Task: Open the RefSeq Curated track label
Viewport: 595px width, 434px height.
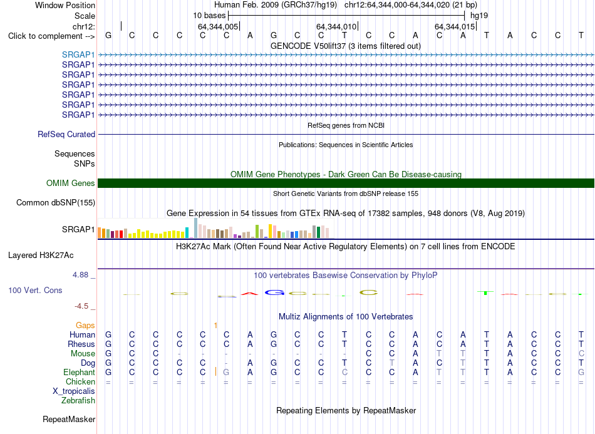Action: 66,134
